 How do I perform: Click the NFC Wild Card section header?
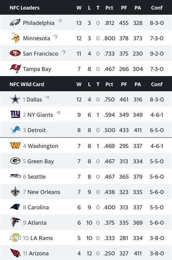click(27, 84)
